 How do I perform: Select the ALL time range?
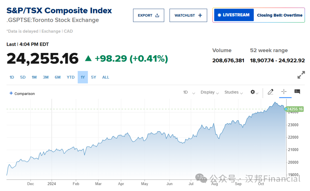(x=106, y=77)
